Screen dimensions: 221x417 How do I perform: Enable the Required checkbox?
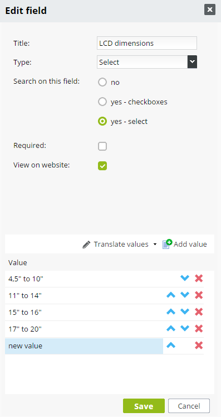(102, 146)
